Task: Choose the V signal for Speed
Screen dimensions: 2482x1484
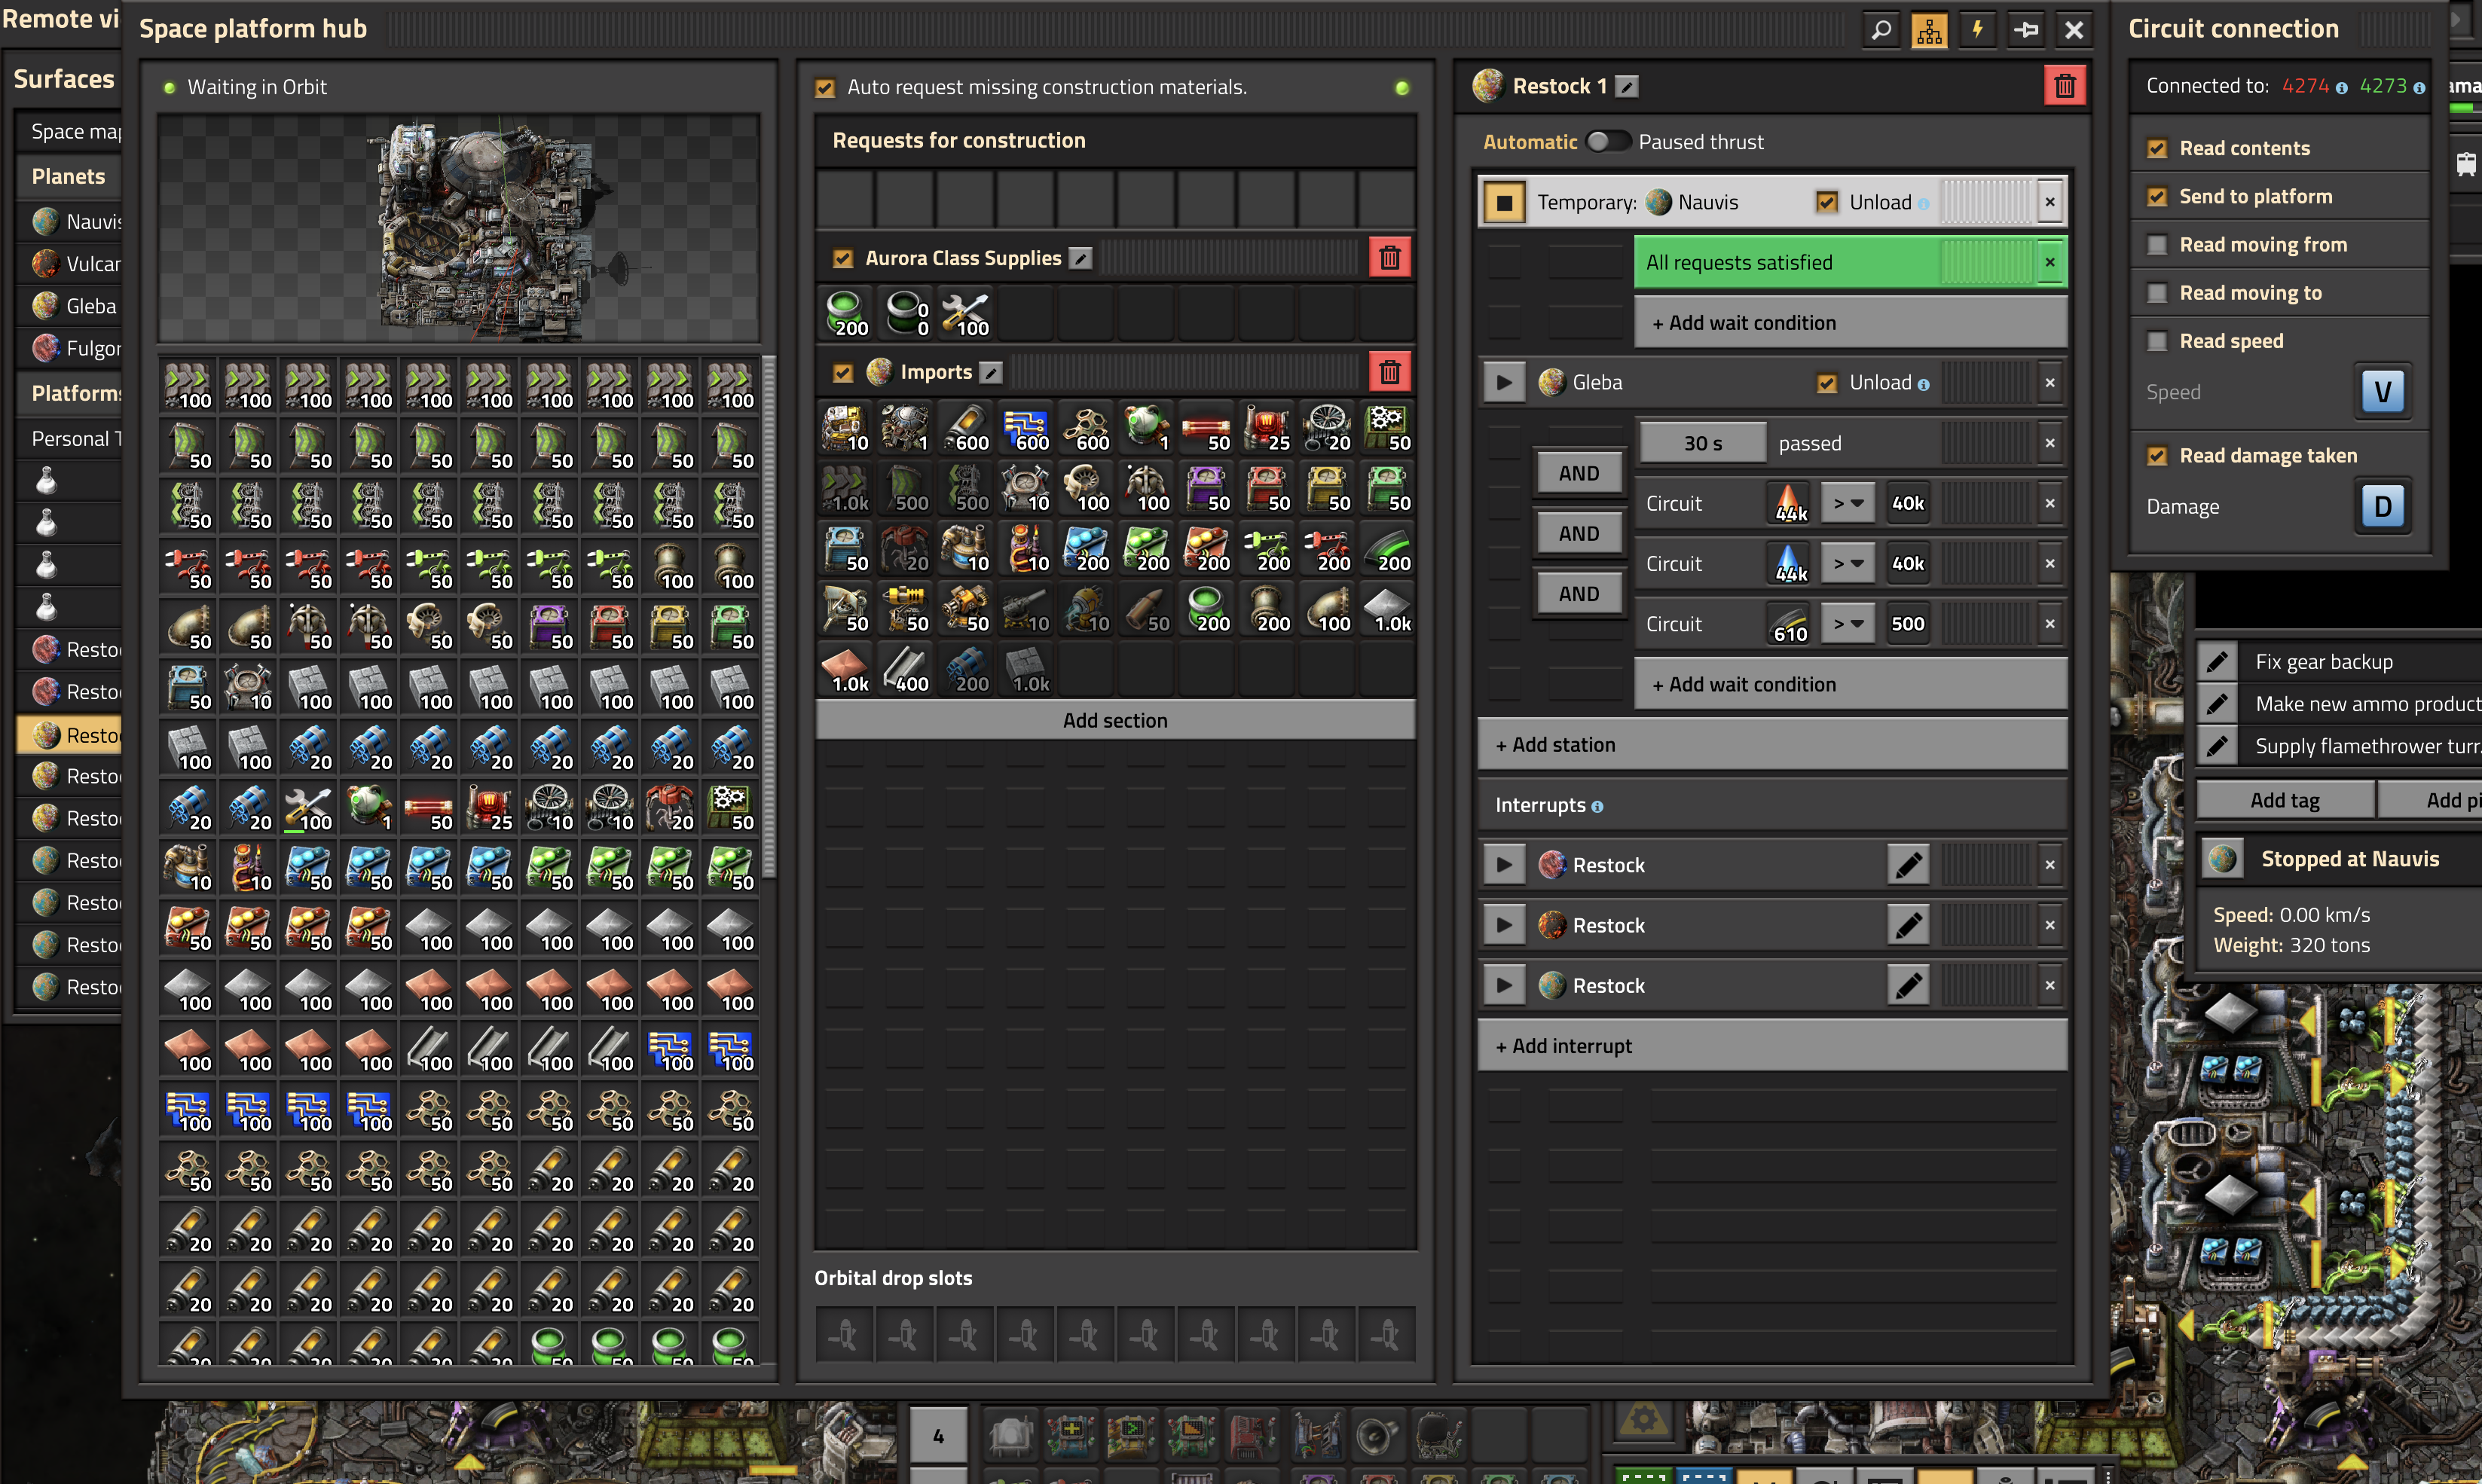Action: pyautogui.click(x=2382, y=392)
